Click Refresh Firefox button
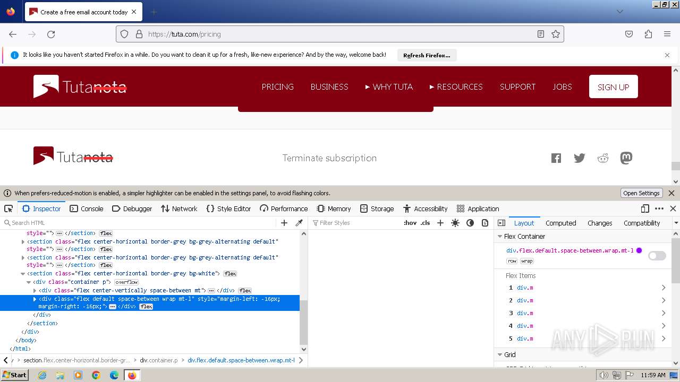The width and height of the screenshot is (680, 382). tap(427, 55)
